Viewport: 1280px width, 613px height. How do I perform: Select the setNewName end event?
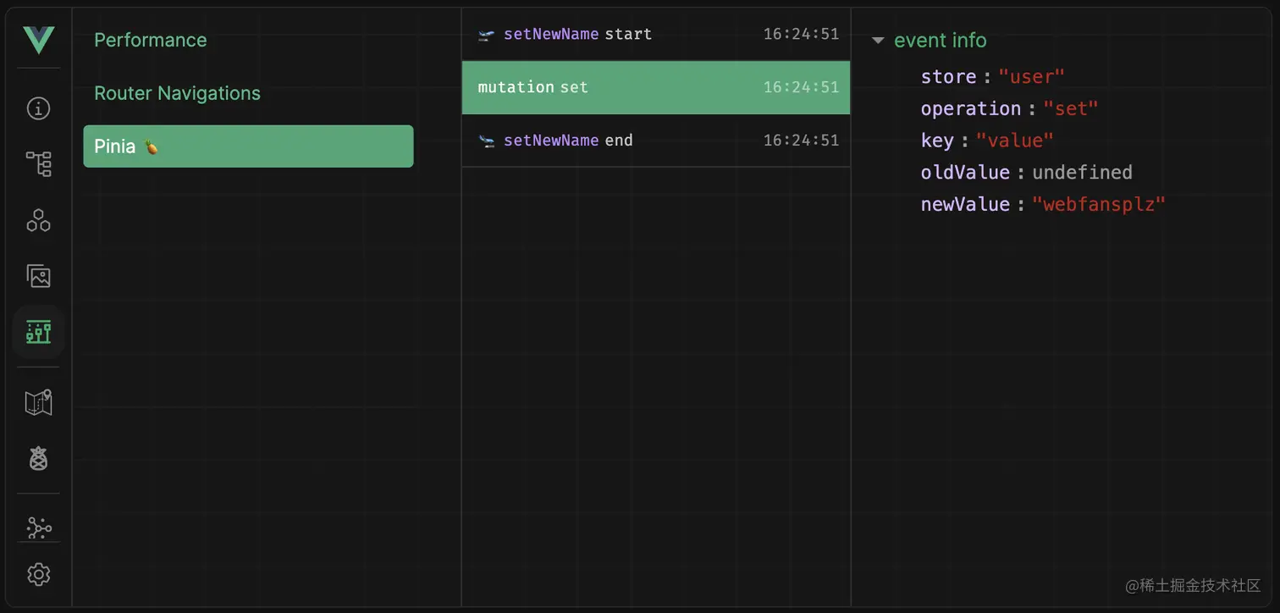click(x=593, y=140)
